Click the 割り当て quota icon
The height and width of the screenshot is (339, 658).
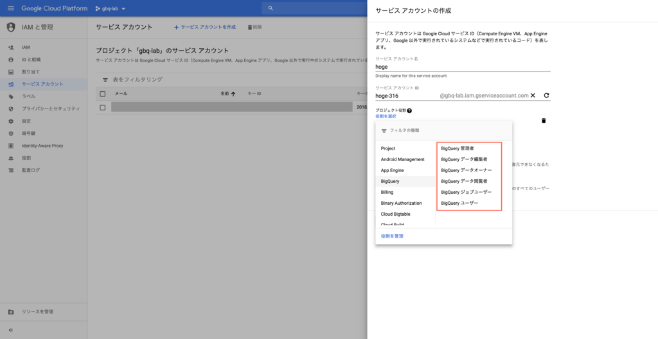tap(11, 72)
